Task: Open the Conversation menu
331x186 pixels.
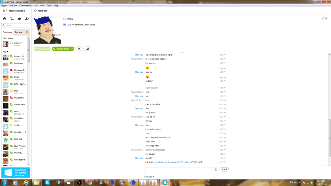Action: 26,5
